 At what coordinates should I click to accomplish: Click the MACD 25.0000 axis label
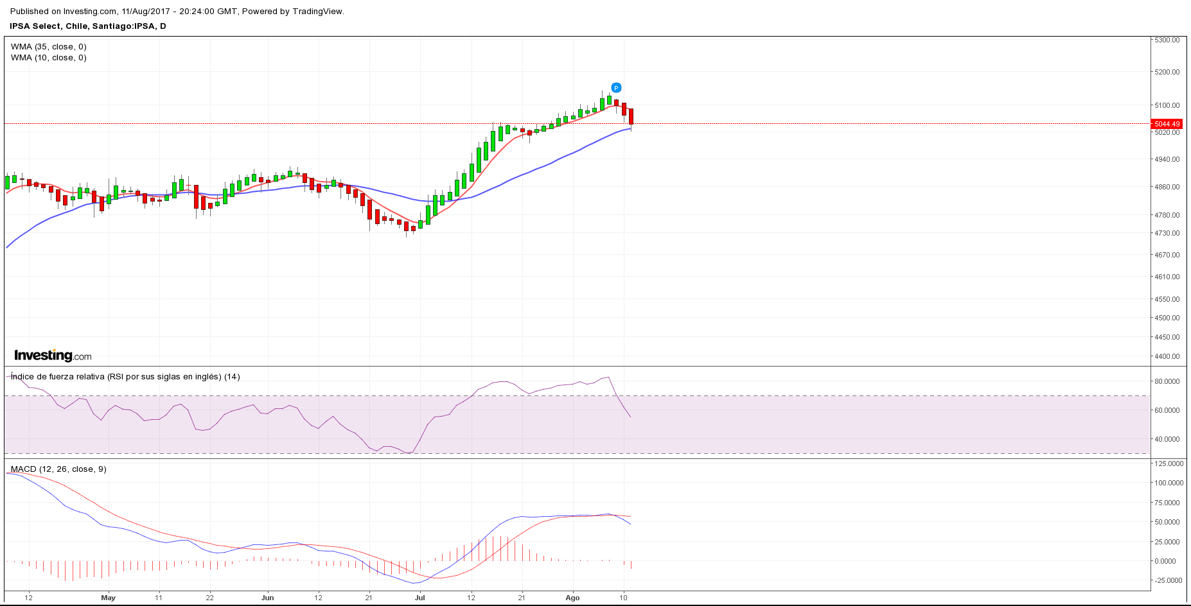[x=1167, y=542]
